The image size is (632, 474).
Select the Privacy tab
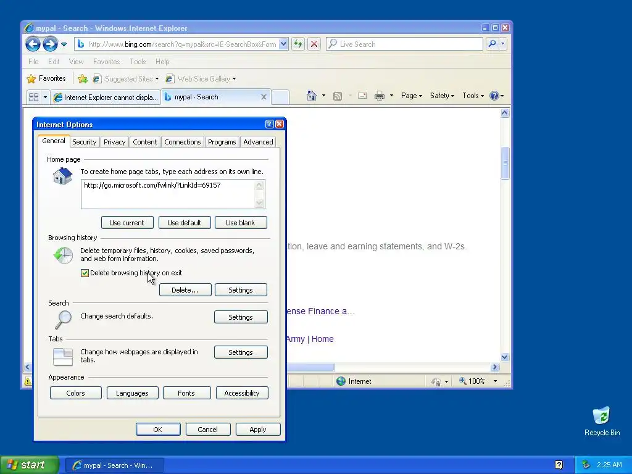(x=114, y=142)
